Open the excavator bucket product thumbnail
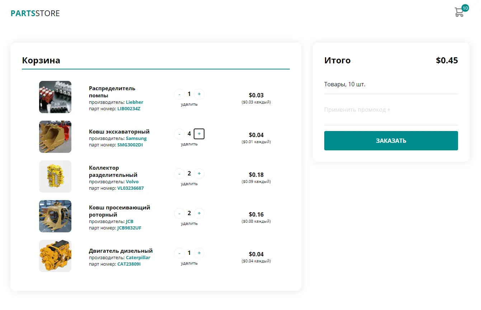Image resolution: width=481 pixels, height=310 pixels. pos(55,136)
